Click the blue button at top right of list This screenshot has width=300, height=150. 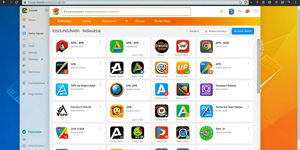tap(243, 31)
